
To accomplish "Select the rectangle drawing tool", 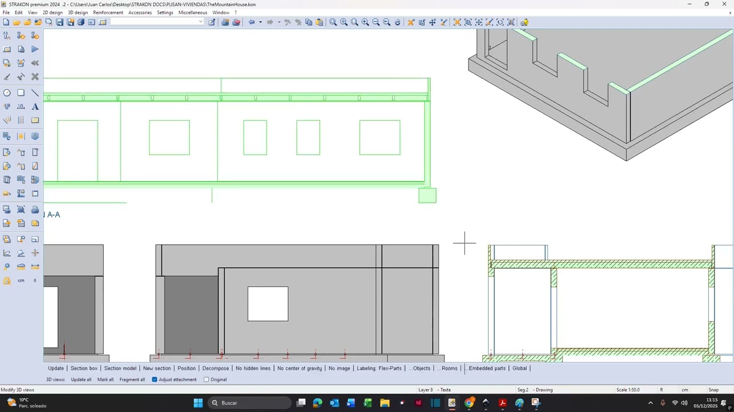I will point(21,93).
